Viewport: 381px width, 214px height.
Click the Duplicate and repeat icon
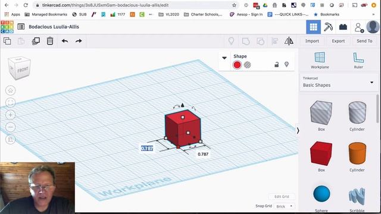pyautogui.click(x=36, y=41)
